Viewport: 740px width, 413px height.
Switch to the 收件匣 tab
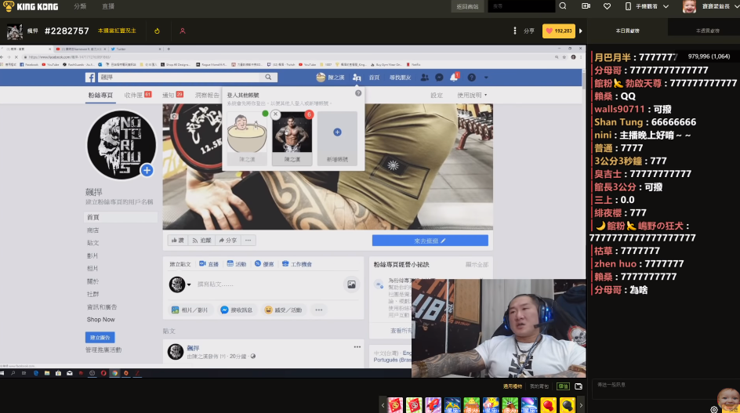click(x=136, y=95)
